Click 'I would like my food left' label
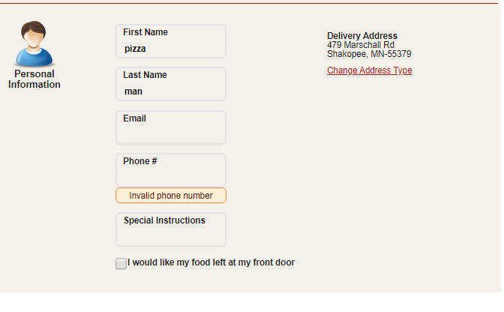504x312 pixels. (x=211, y=262)
